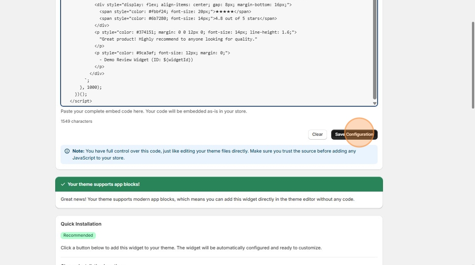Click the Save Configuration button
The image size is (475, 265).
tap(354, 134)
